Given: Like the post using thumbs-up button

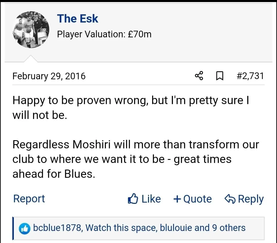Looking at the screenshot, I should click(x=144, y=199).
